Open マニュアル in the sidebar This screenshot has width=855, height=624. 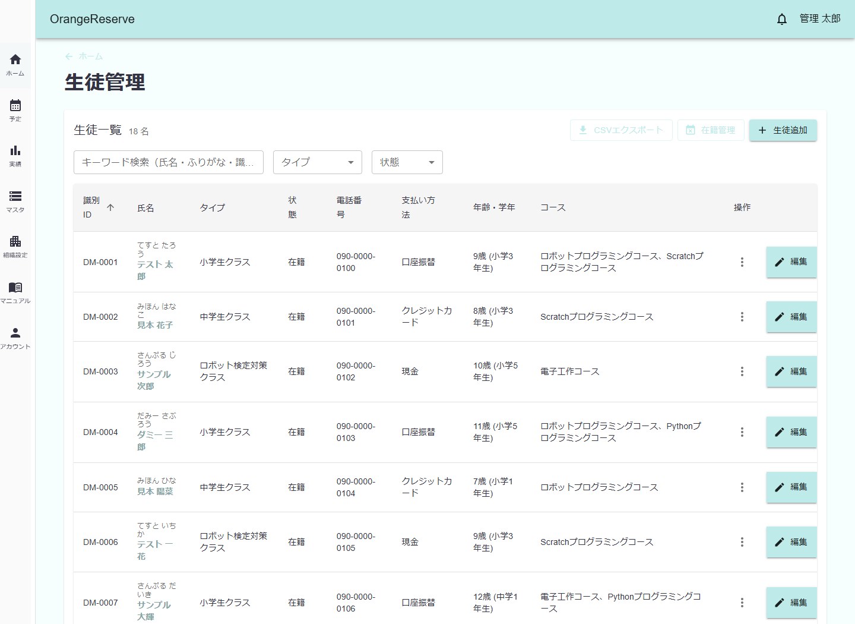15,293
